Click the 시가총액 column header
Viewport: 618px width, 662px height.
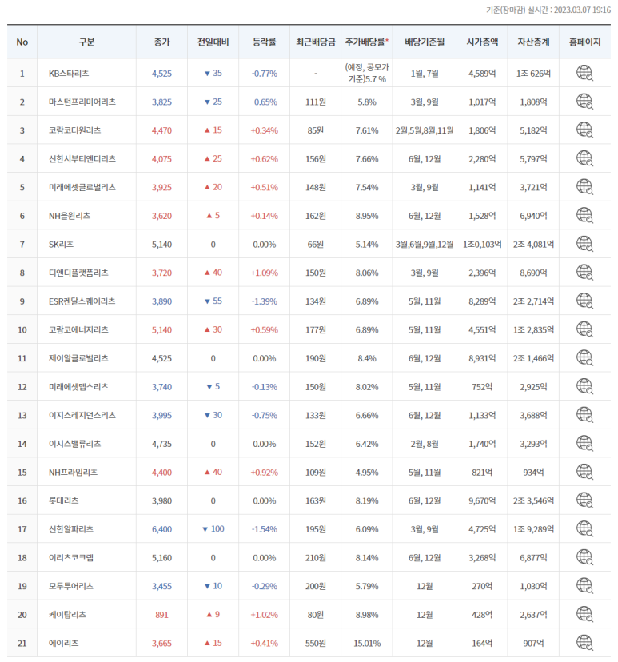pos(482,42)
